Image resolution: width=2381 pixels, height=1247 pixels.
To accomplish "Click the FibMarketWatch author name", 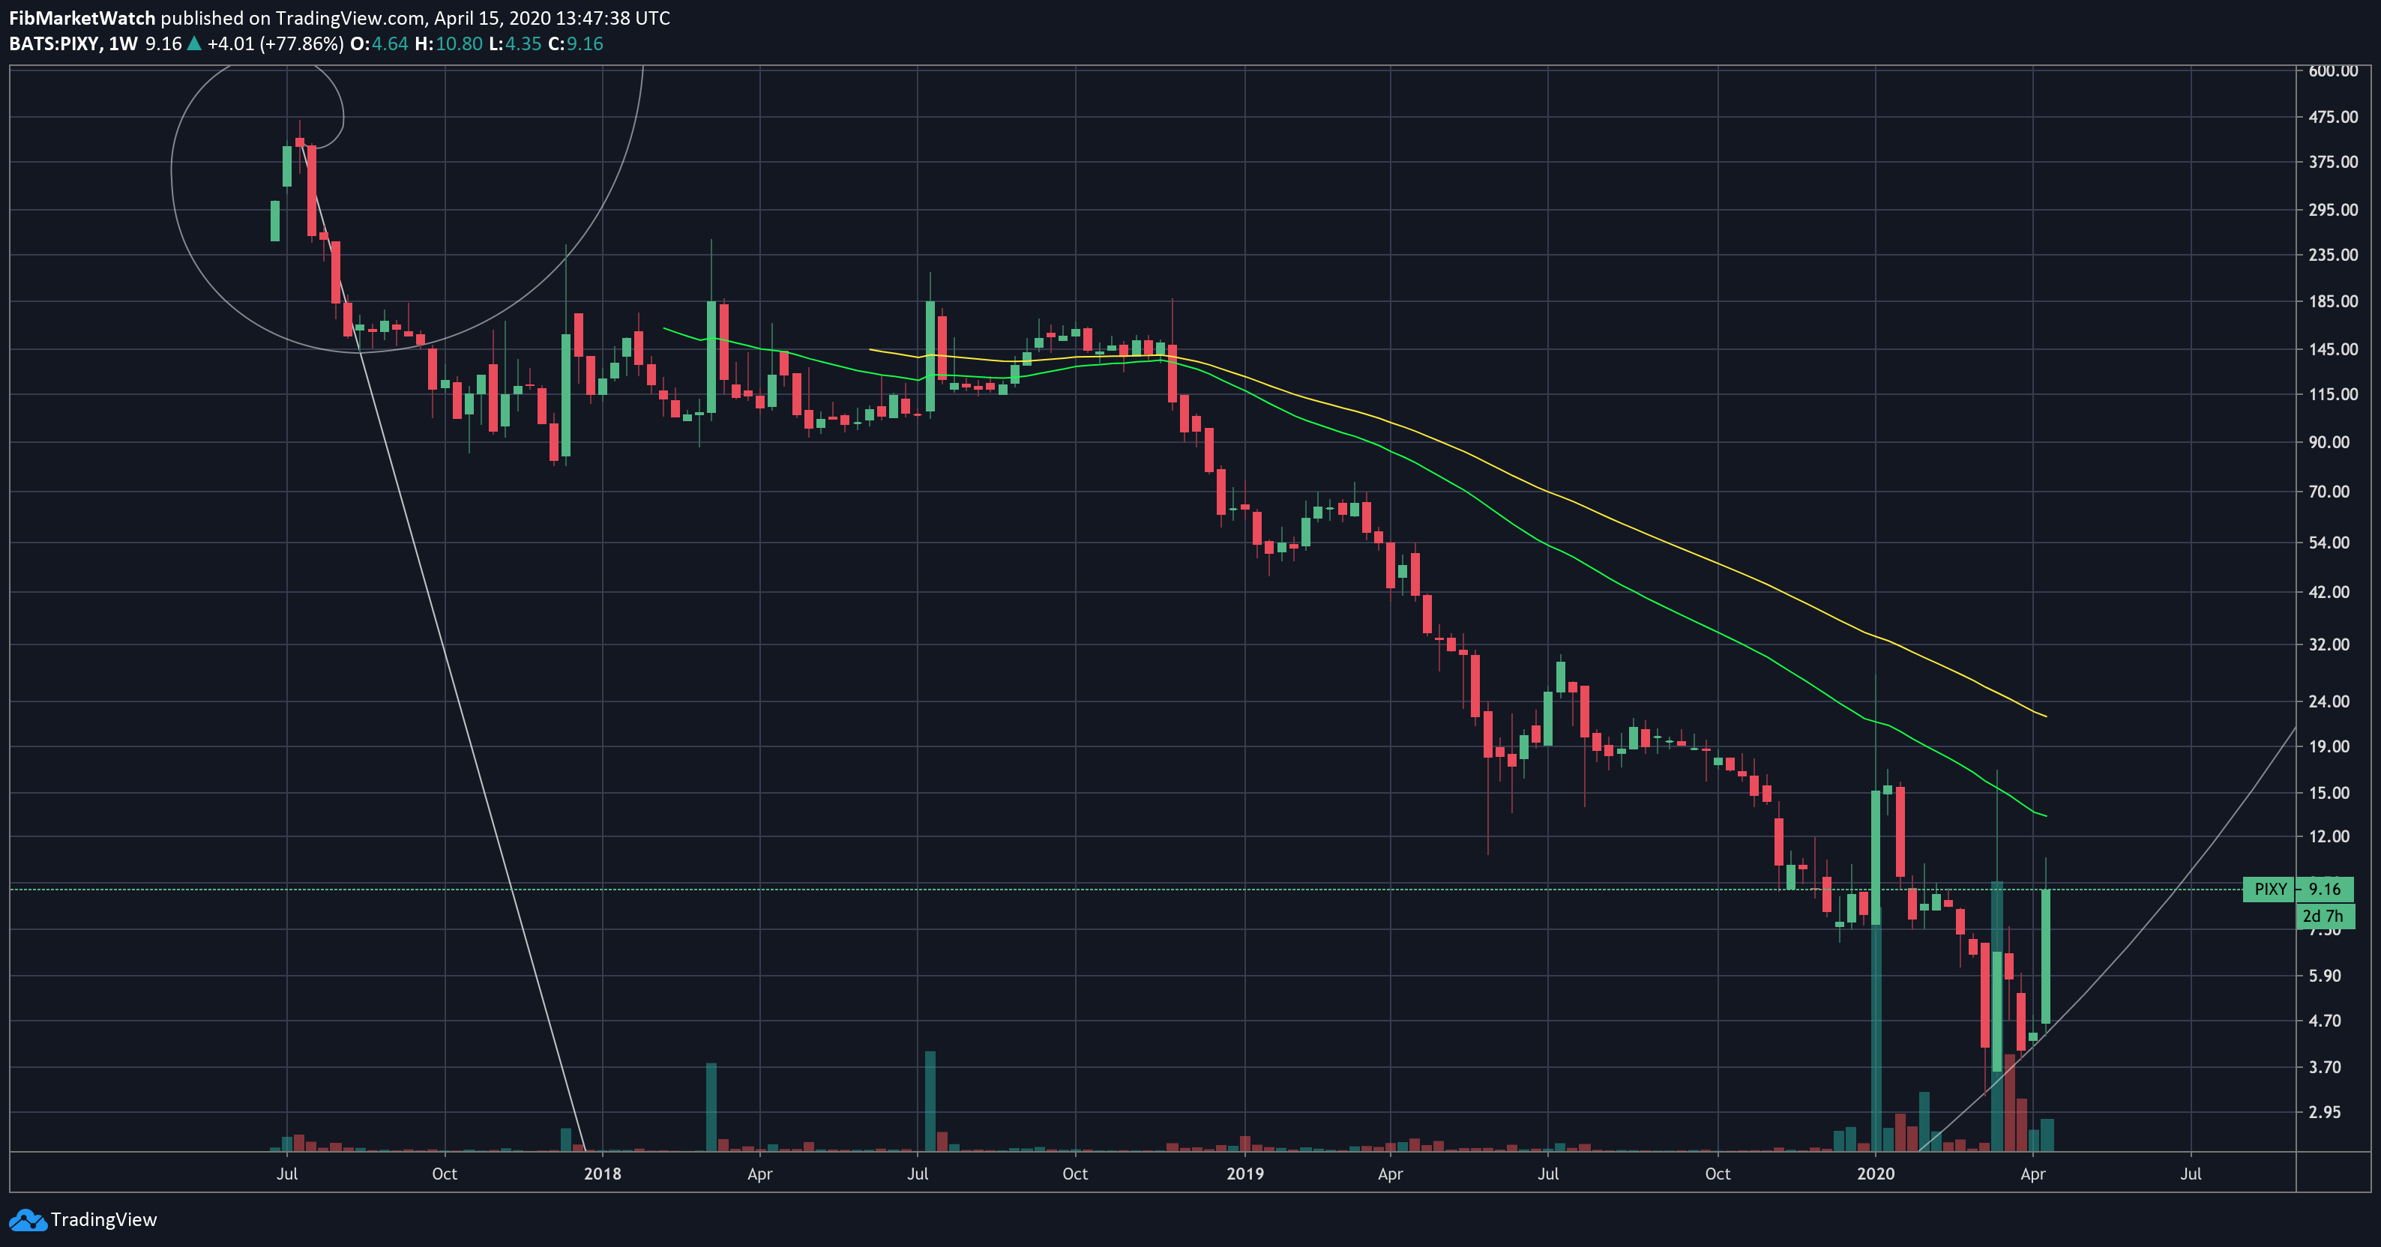I will pyautogui.click(x=82, y=17).
